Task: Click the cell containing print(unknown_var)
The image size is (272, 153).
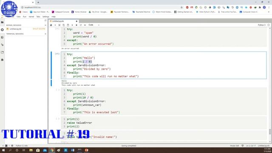Action: tap(164, 101)
